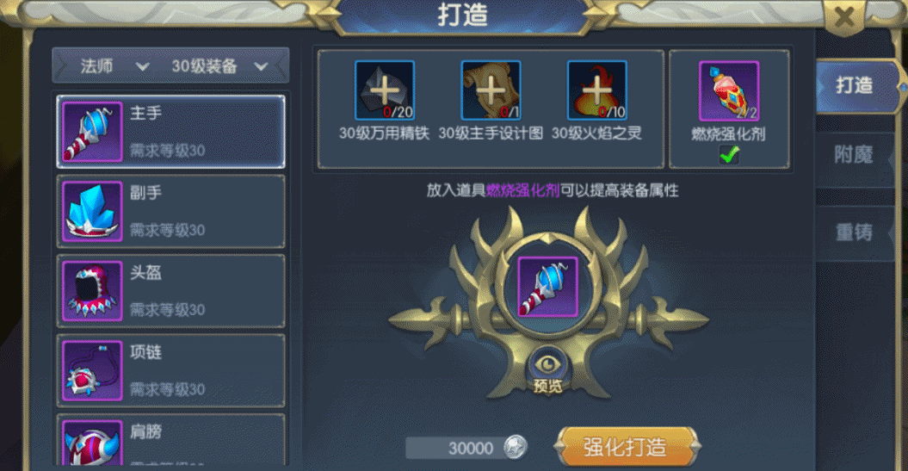Click the staff icon in the forge emblem

tap(547, 287)
